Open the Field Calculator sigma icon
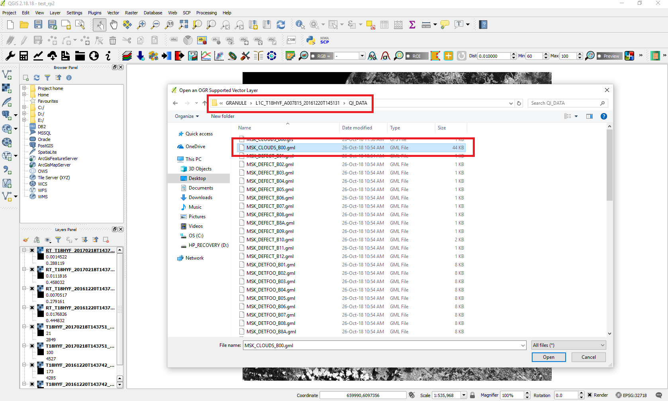 pyautogui.click(x=412, y=25)
